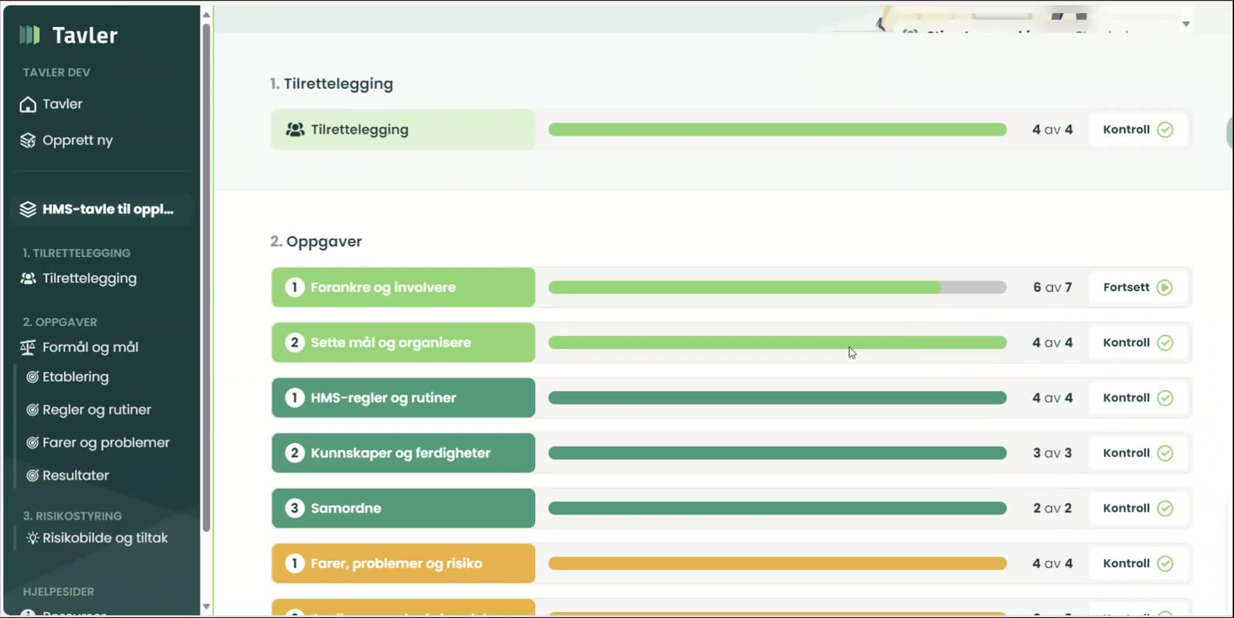The height and width of the screenshot is (618, 1234).
Task: Open Farer, problemer og risiko card
Action: (x=403, y=564)
